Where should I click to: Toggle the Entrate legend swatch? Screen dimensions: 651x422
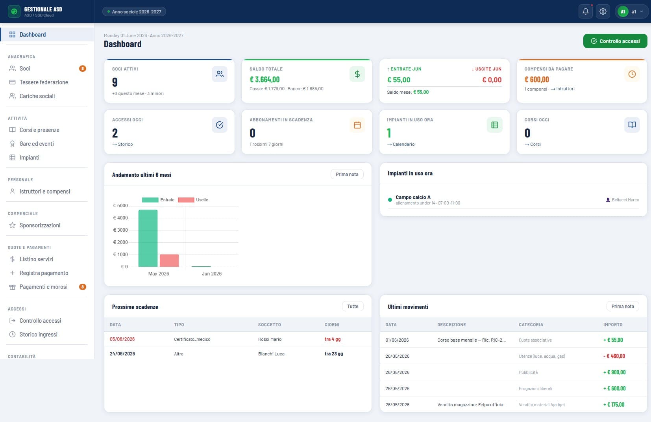coord(150,200)
